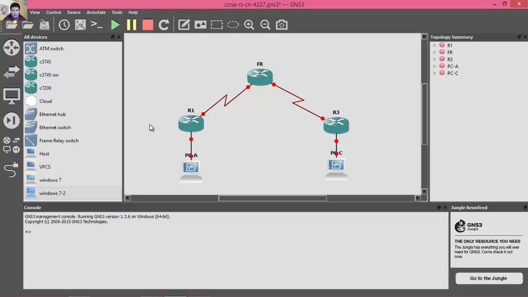Select the Add a note tool
The width and height of the screenshot is (528, 297).
click(x=184, y=25)
